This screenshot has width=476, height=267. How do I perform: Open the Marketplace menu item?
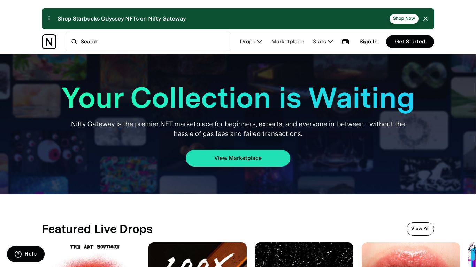click(287, 42)
